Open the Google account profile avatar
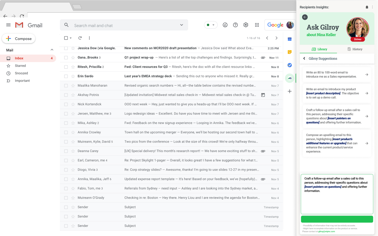 click(x=290, y=25)
